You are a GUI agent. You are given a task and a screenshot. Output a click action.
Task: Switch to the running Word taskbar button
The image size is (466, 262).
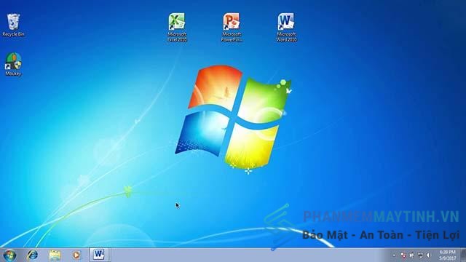(99, 255)
